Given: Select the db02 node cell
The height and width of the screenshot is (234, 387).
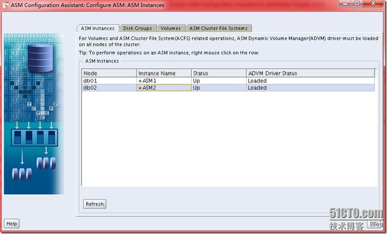Looking at the screenshot, I should (x=109, y=88).
